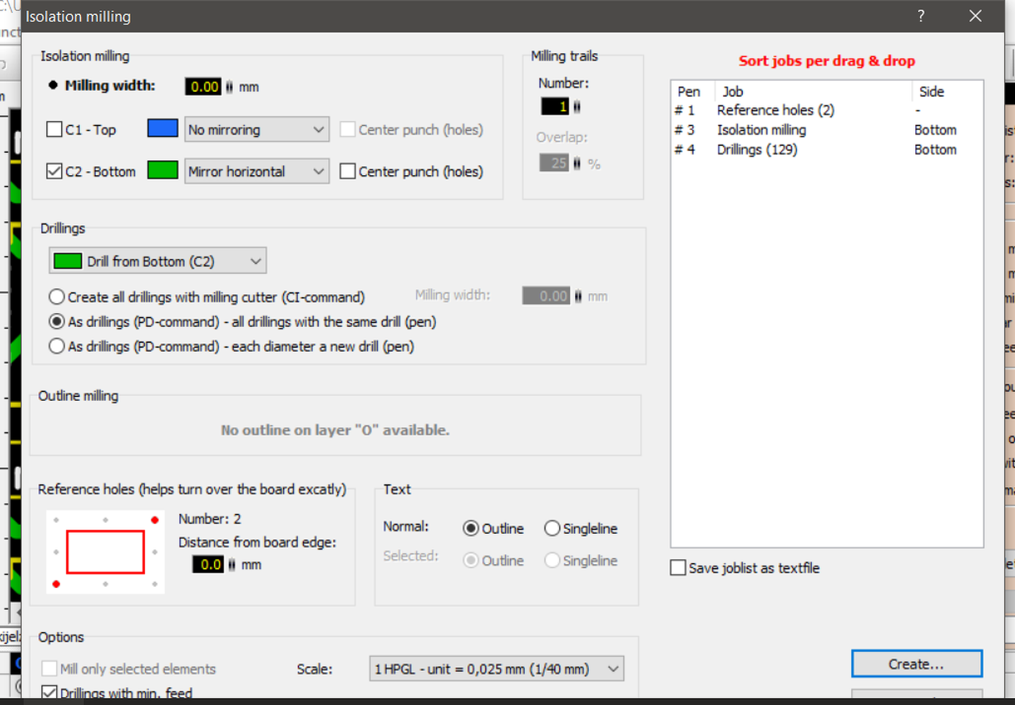Open the No mirroring dropdown for C1 - Top
Image resolution: width=1015 pixels, height=705 pixels.
coord(257,129)
